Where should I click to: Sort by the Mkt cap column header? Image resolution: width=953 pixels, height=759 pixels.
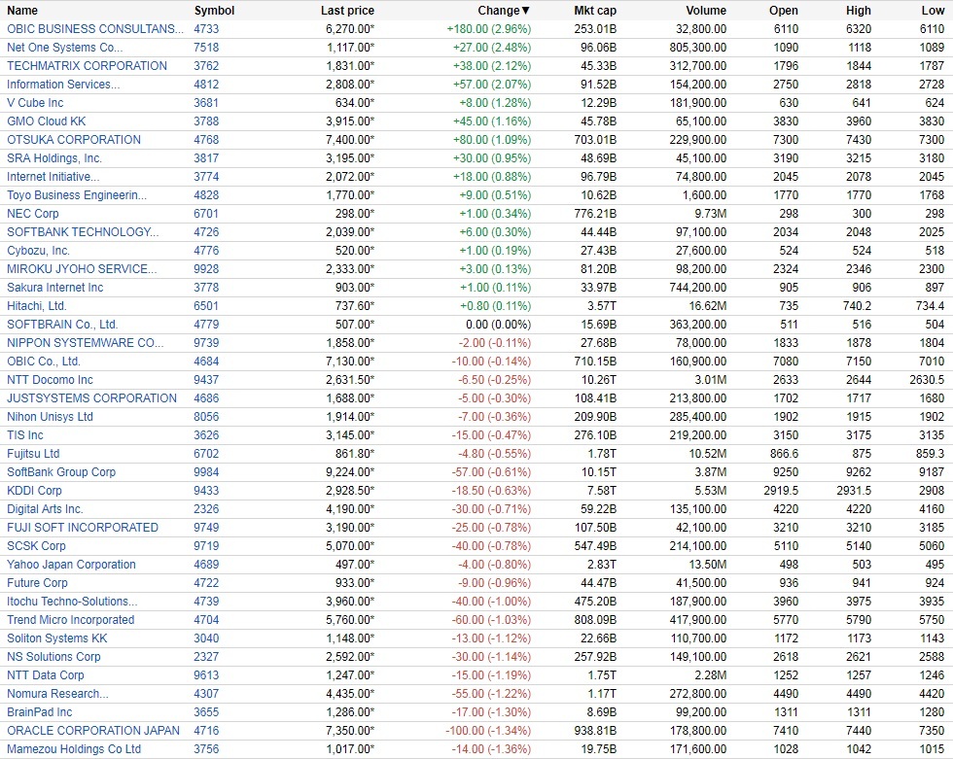click(x=595, y=11)
